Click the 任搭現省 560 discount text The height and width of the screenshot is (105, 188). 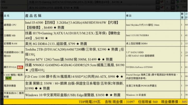[x=148, y=102]
